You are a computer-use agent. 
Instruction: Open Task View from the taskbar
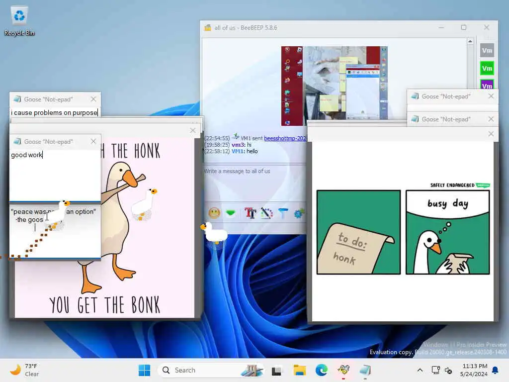(x=276, y=370)
